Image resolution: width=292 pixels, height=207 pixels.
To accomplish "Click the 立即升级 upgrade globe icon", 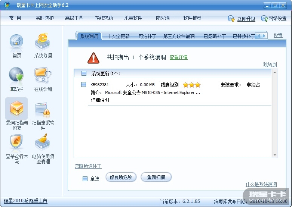I will click(231, 18).
